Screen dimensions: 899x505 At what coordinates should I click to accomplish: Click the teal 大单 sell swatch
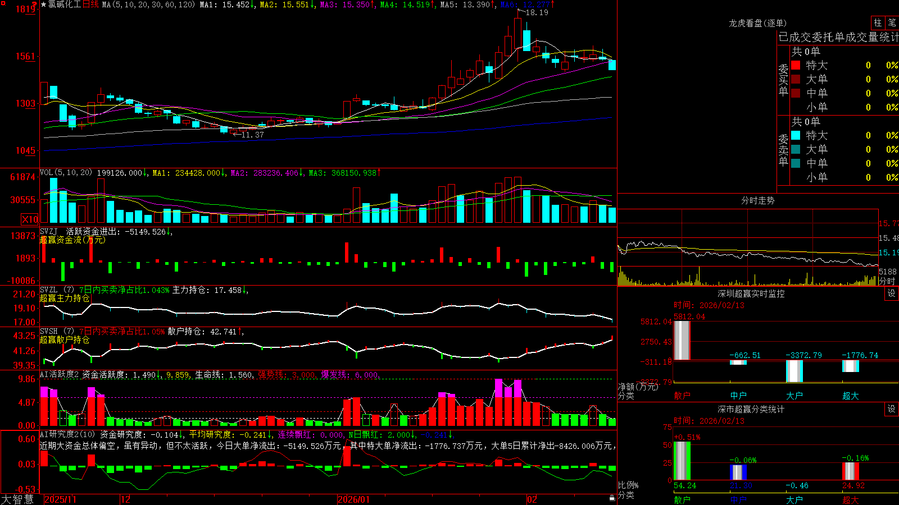(x=796, y=149)
